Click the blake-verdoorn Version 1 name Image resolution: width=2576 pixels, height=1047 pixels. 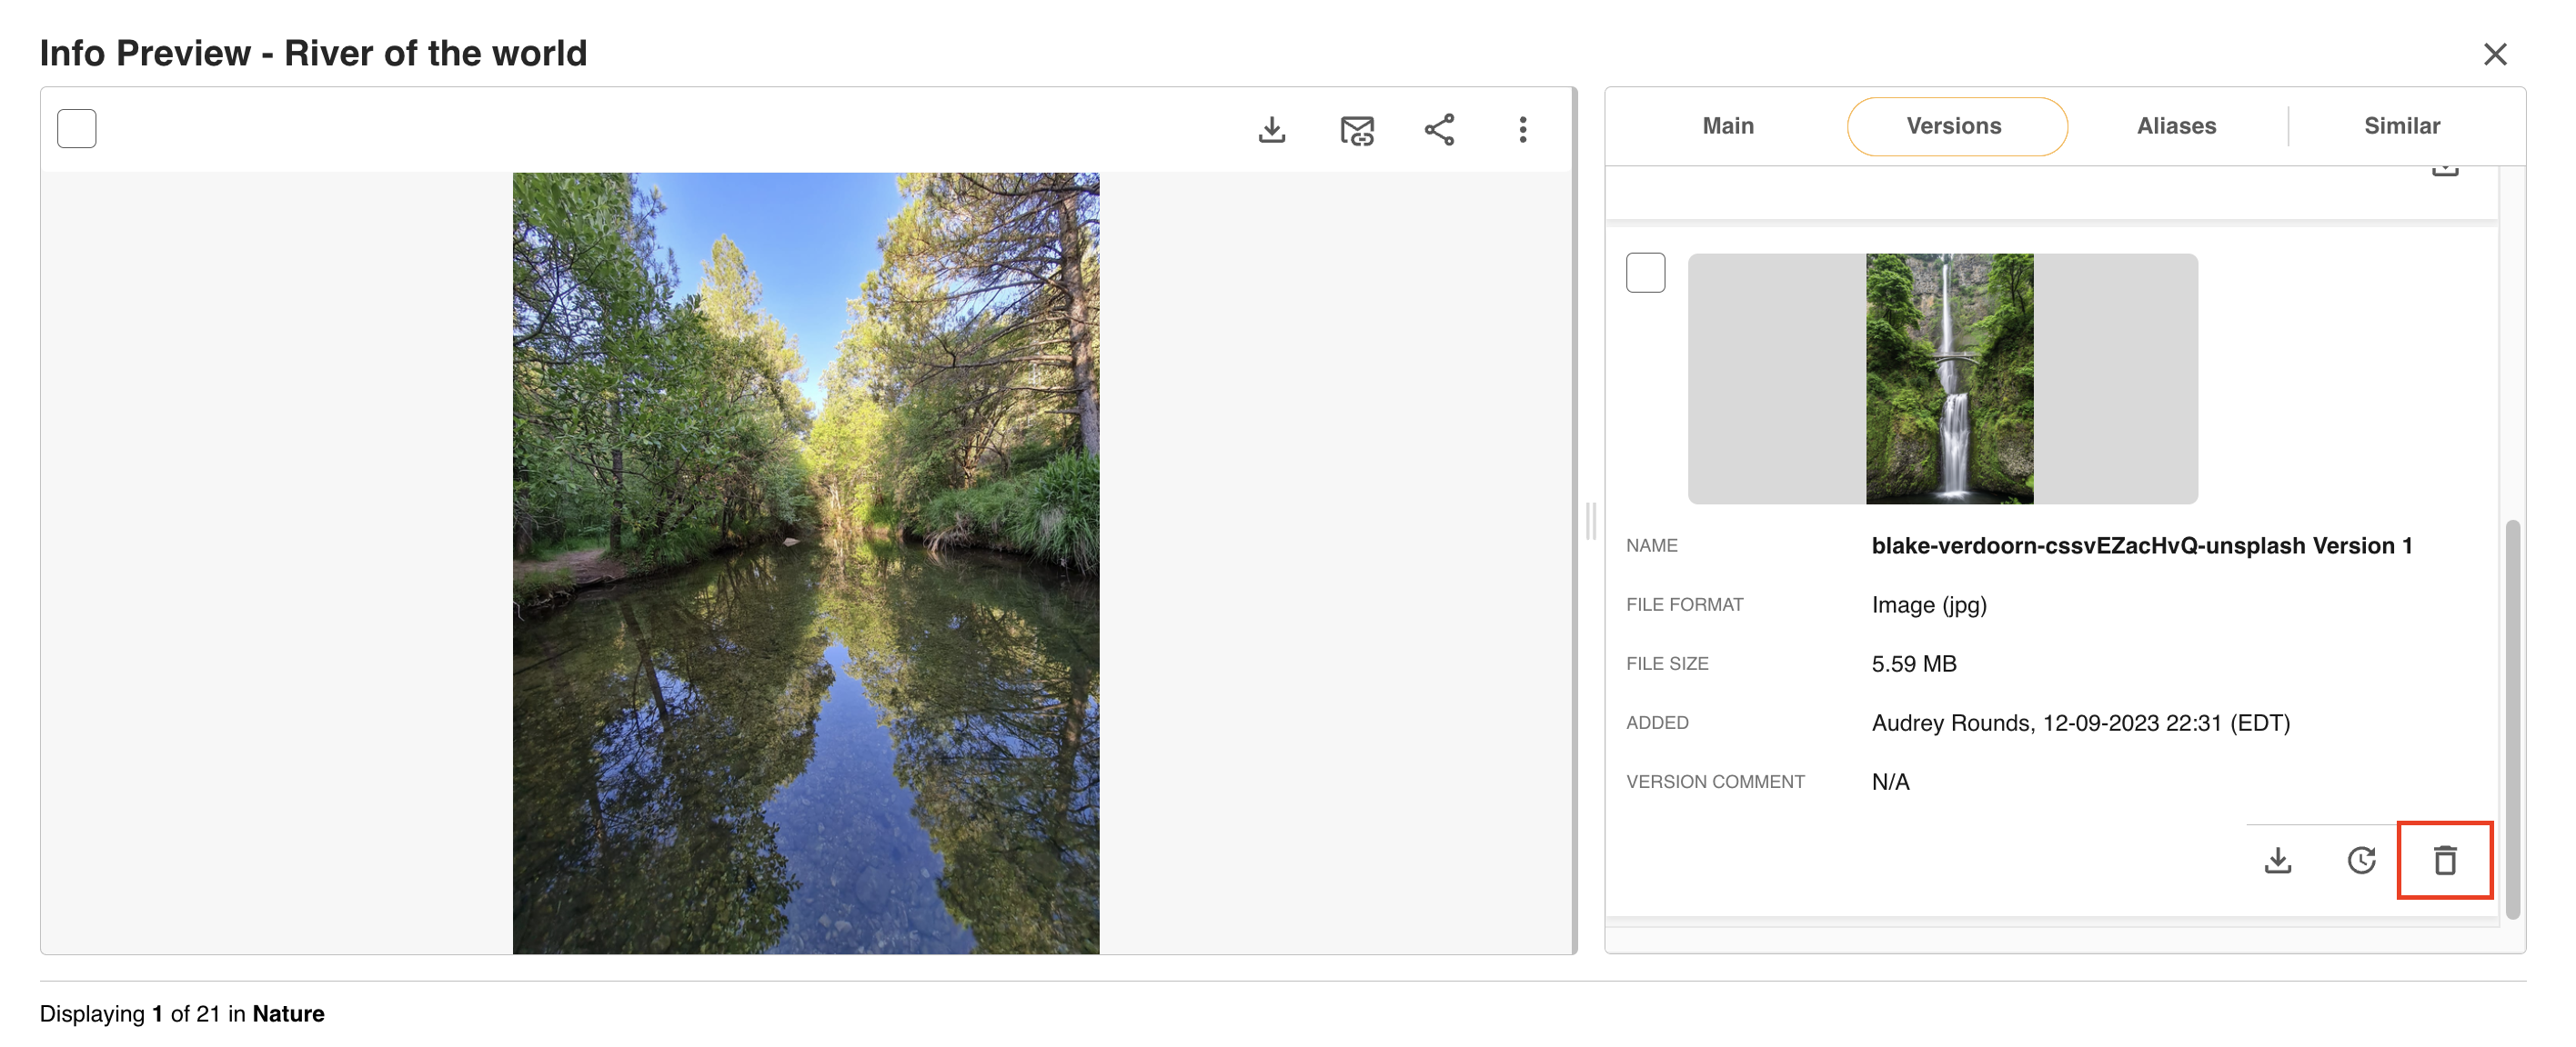click(x=2141, y=545)
